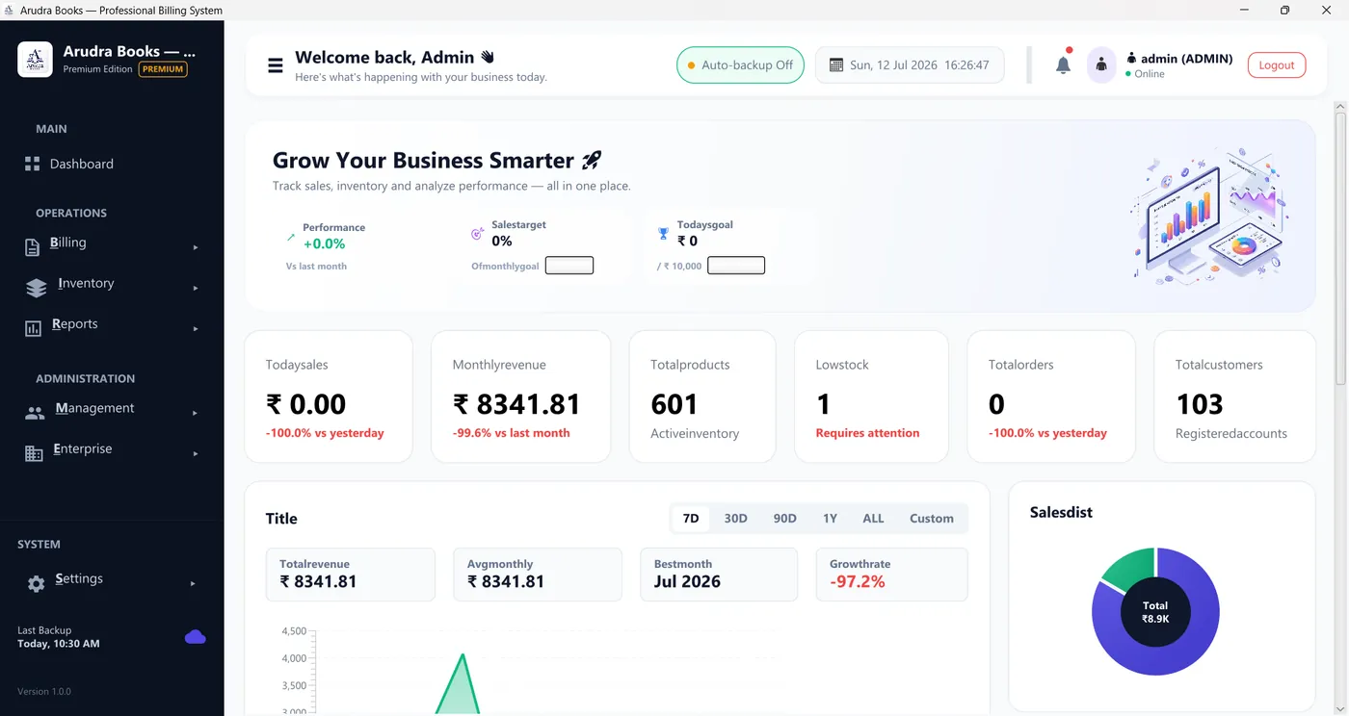
Task: Expand the Management submenu arrow
Action: point(196,413)
